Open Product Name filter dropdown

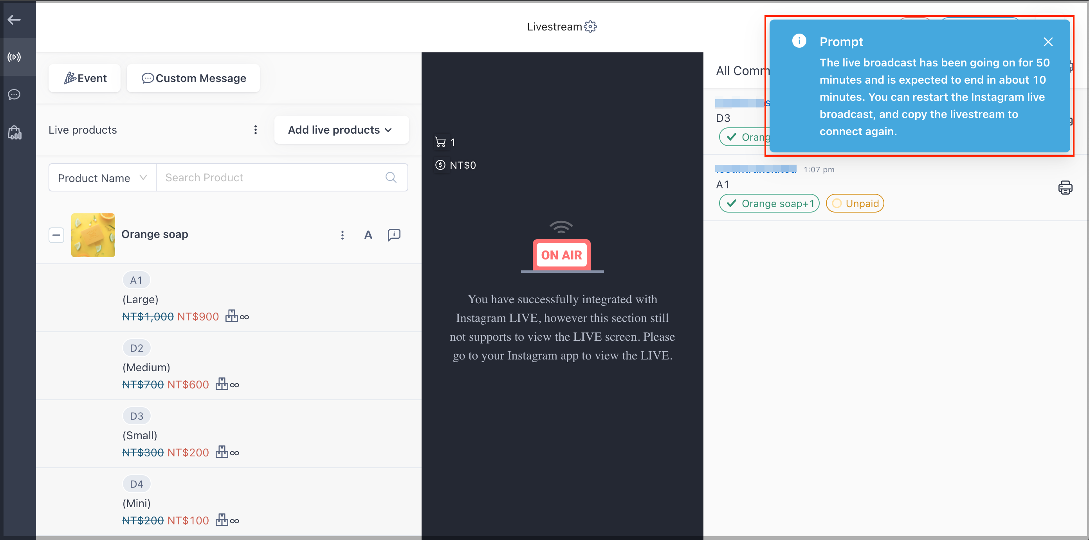[102, 178]
